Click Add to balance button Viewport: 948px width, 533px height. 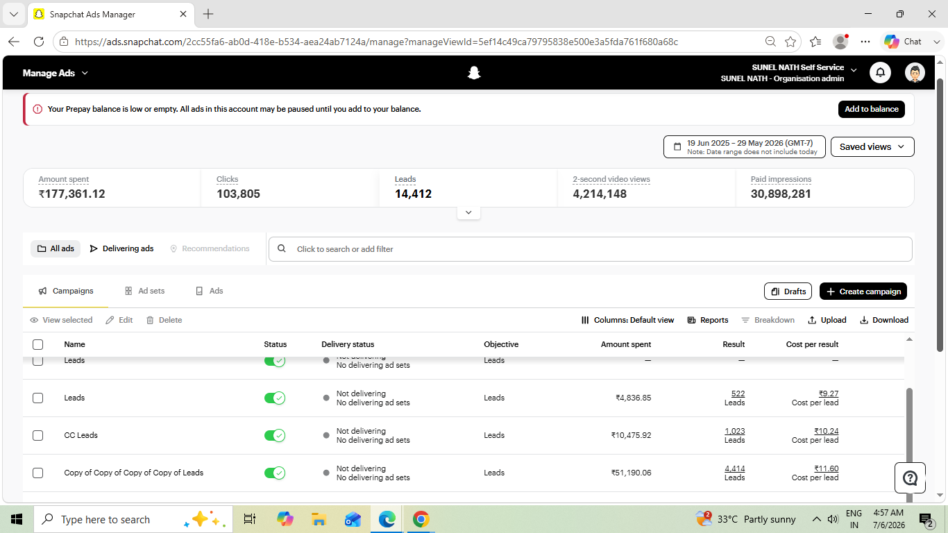coord(871,109)
